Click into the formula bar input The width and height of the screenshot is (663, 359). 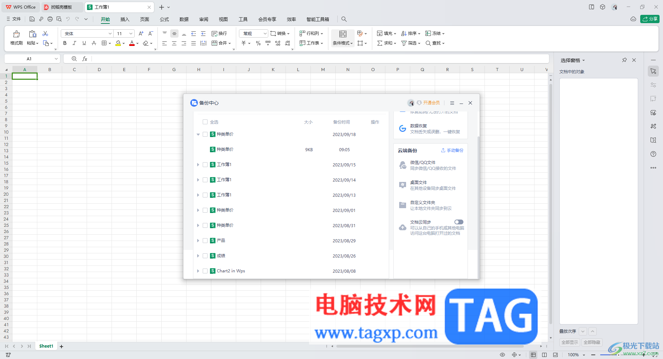coord(320,59)
